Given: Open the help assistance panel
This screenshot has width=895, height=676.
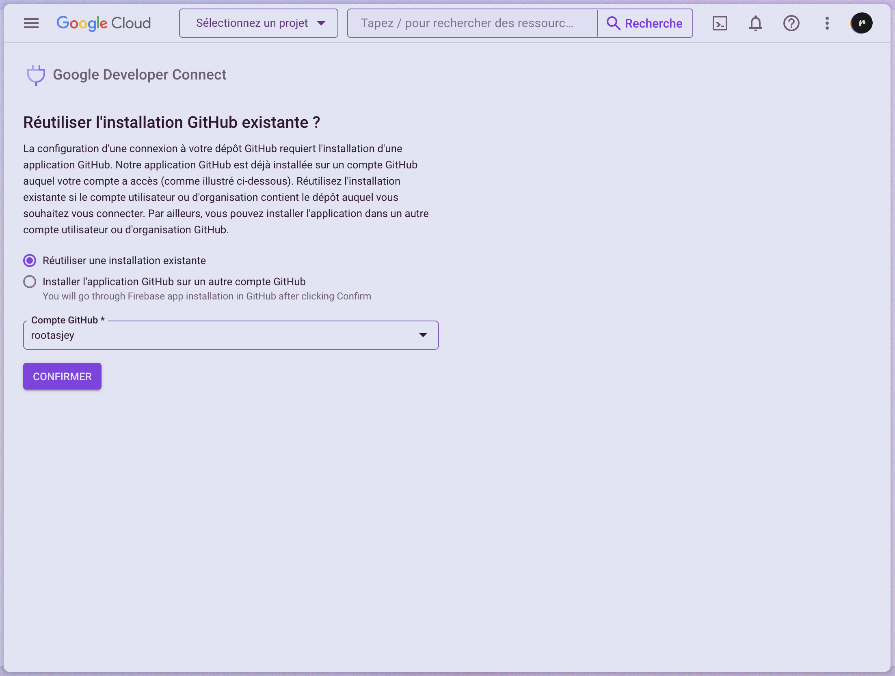Looking at the screenshot, I should point(791,23).
